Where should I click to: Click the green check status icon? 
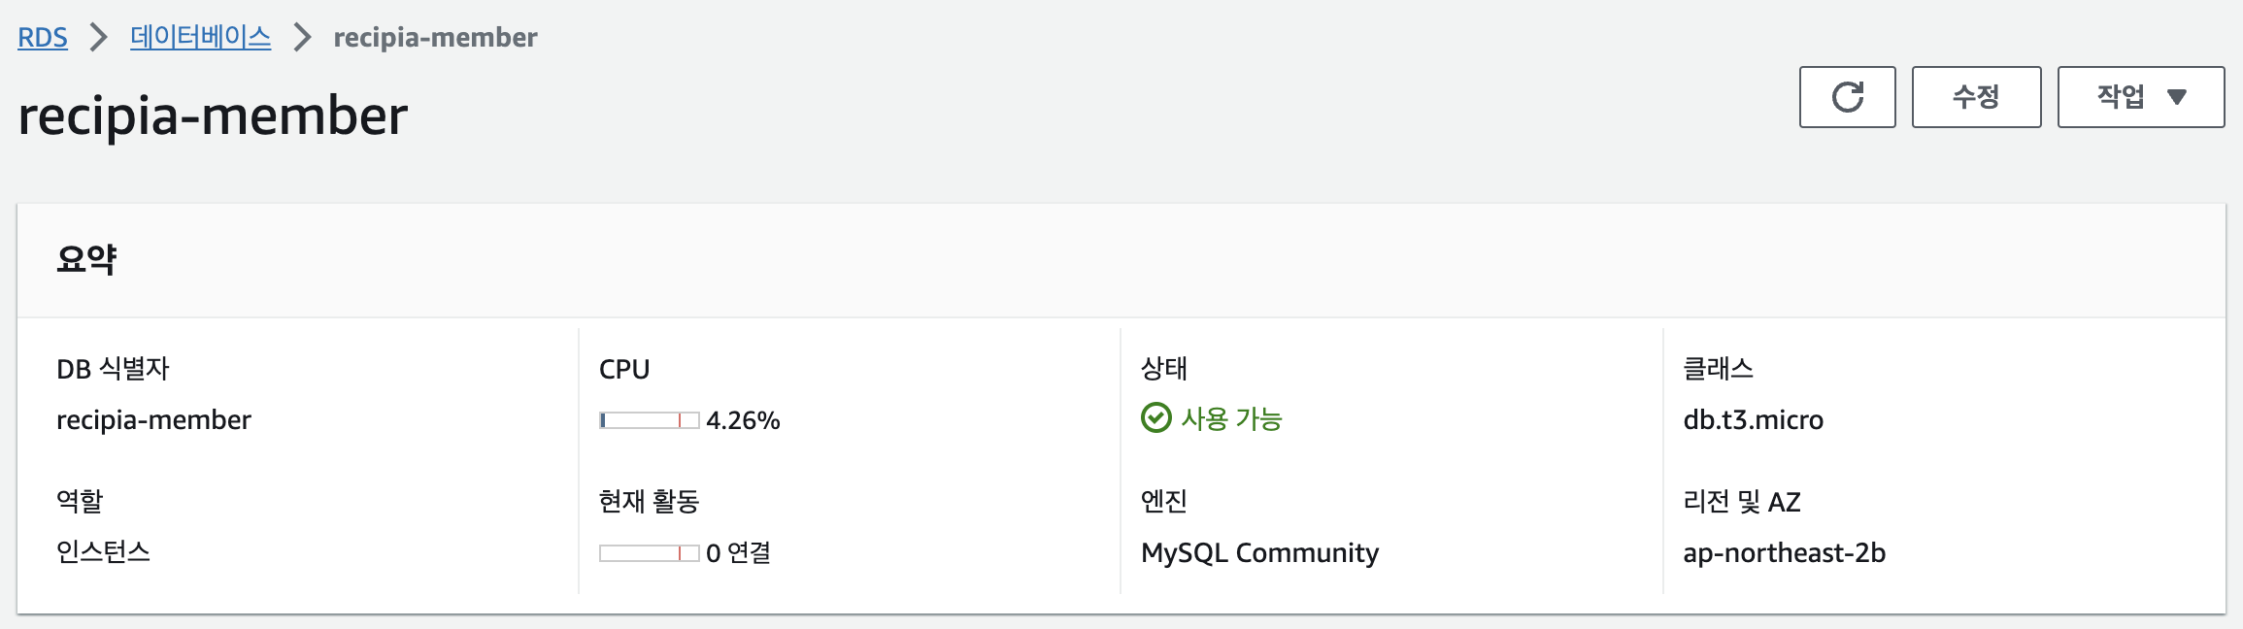tap(1157, 417)
